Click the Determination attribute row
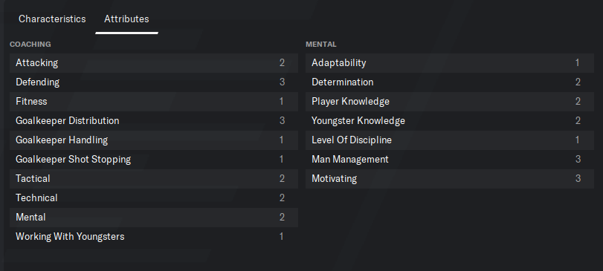The width and height of the screenshot is (603, 271). pos(450,82)
